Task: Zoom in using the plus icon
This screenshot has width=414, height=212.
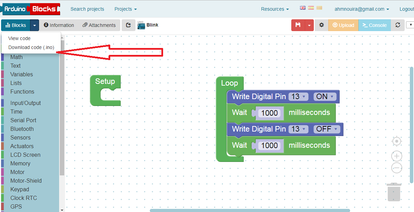Action: [396, 156]
